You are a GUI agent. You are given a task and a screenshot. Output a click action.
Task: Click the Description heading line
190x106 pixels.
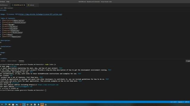[x=5, y=41]
